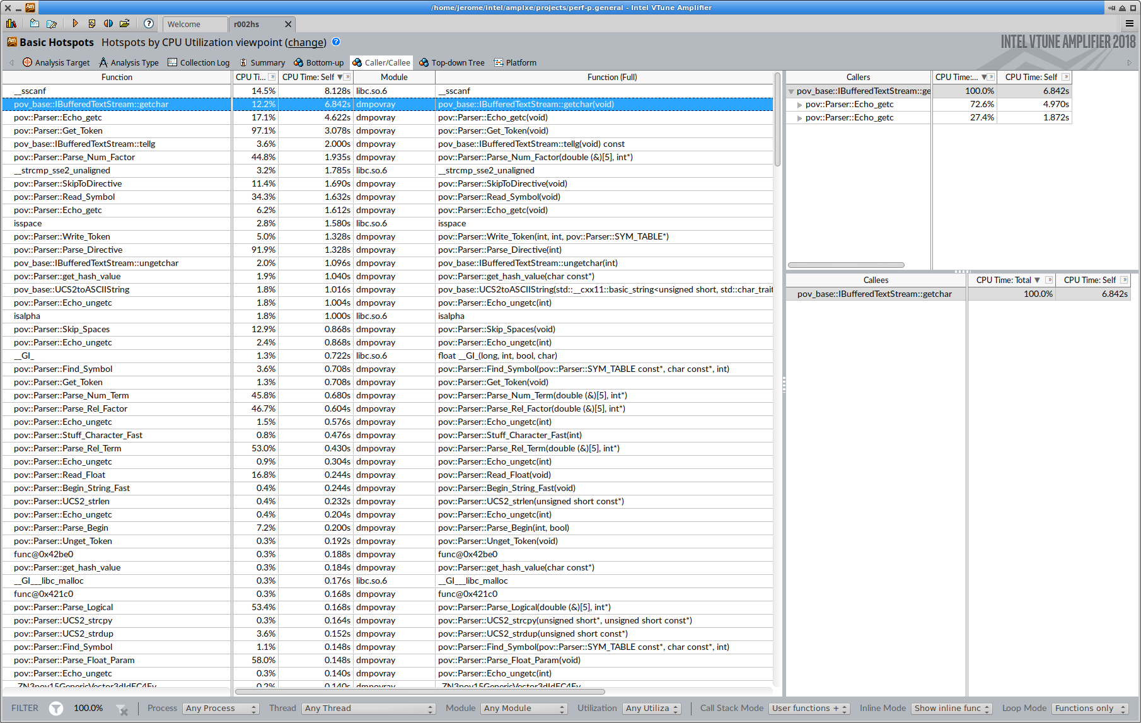Open the Call Stack Mode dropdown
This screenshot has height=723, width=1141.
tap(809, 709)
